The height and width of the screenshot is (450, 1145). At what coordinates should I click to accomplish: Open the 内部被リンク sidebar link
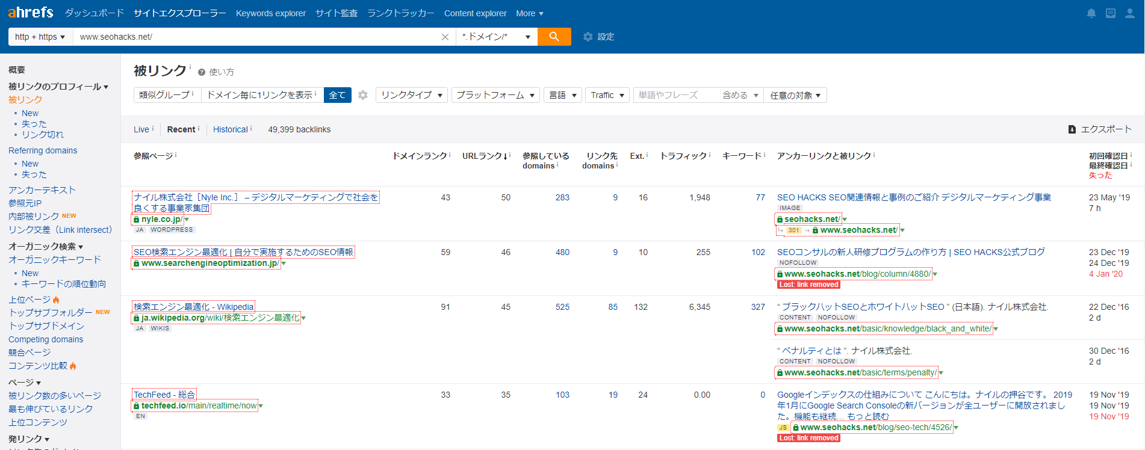[x=34, y=217]
